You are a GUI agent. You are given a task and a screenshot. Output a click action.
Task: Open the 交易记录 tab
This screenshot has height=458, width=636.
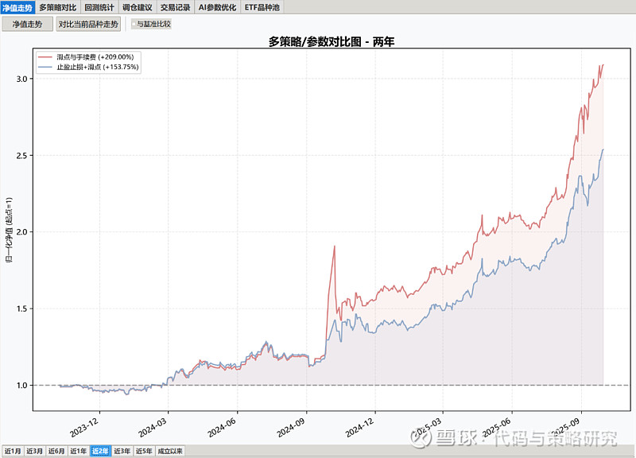[175, 7]
